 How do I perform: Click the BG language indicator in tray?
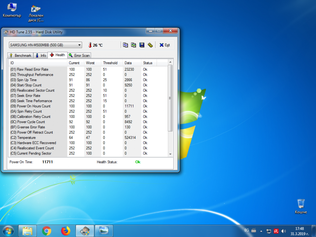[246, 230]
